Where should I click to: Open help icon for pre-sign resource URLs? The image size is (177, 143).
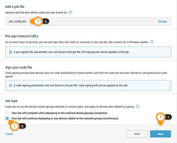tap(152, 42)
